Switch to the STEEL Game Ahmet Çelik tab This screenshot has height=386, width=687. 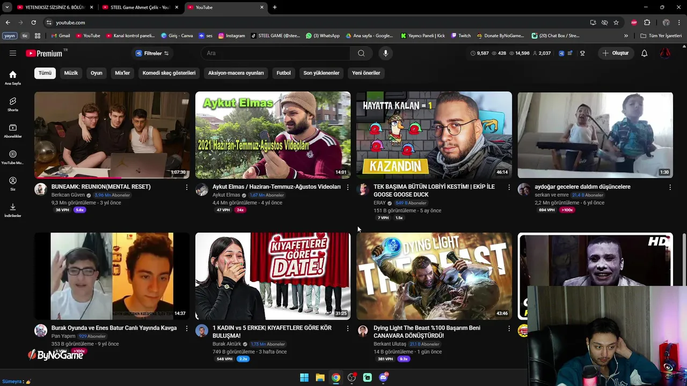pyautogui.click(x=140, y=8)
